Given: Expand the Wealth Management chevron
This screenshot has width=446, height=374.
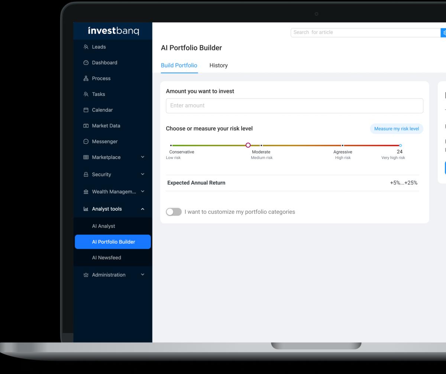Looking at the screenshot, I should coord(143,192).
